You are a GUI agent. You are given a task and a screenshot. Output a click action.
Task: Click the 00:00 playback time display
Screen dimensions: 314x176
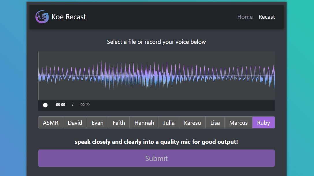coord(60,105)
